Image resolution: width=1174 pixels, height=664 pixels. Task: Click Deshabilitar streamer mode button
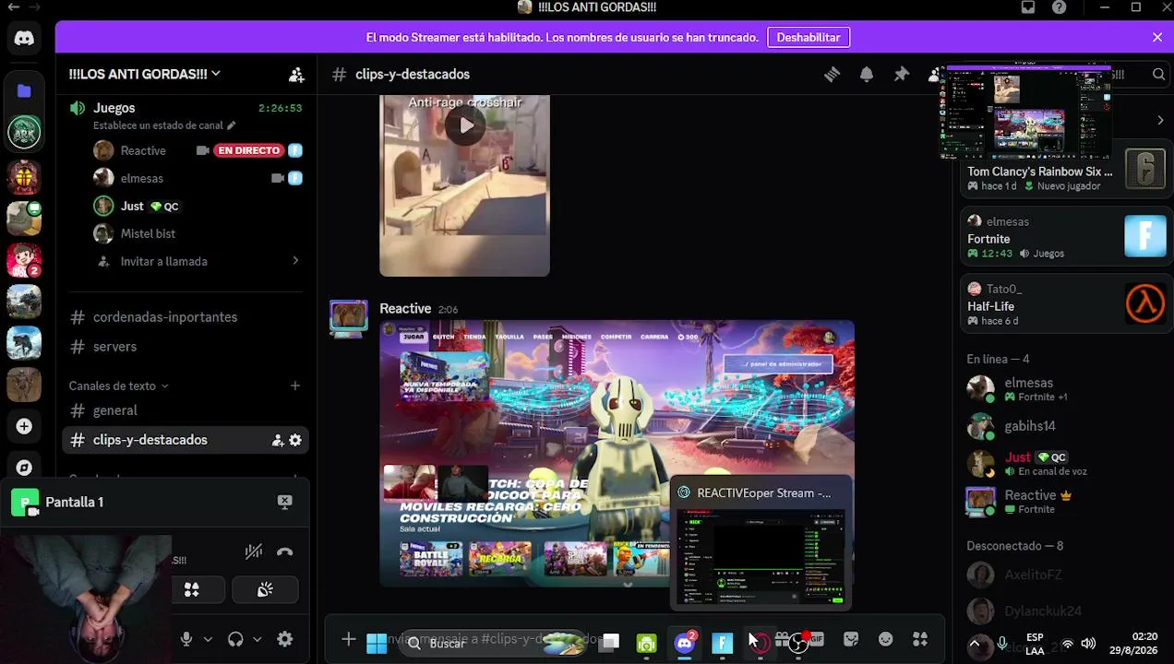click(808, 38)
